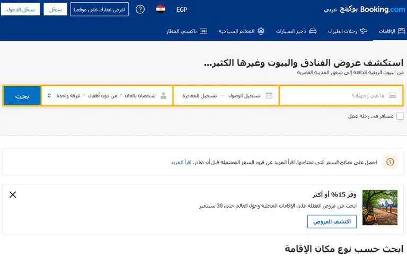Click the Egypt flag language icon
Viewport: 407px width, 257px height.
[161, 9]
